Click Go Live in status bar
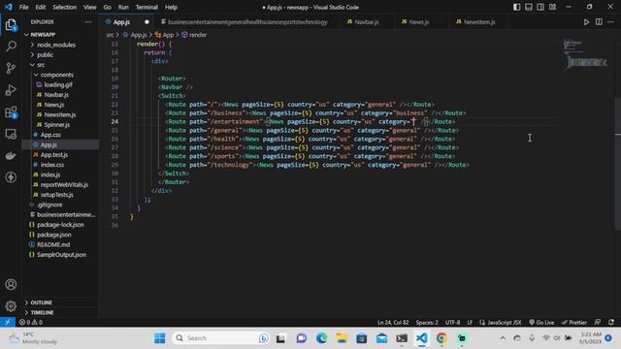The width and height of the screenshot is (621, 349). pos(541,322)
